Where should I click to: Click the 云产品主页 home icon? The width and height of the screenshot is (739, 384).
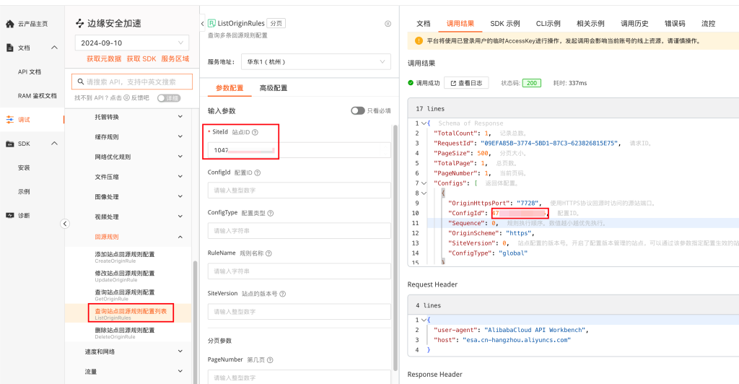point(9,24)
